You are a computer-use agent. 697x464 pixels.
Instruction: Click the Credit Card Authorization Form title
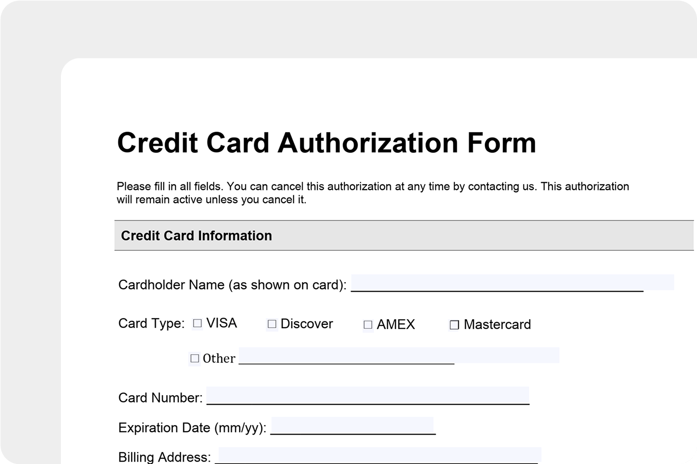pos(326,142)
